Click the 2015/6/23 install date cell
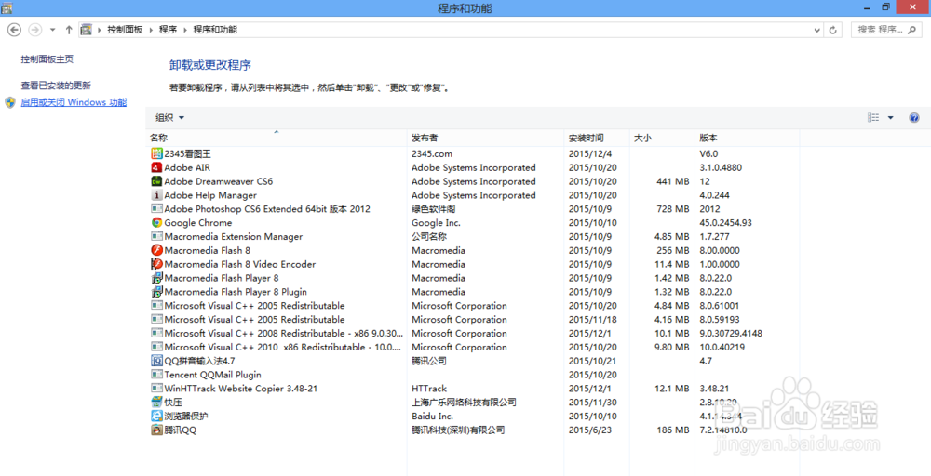 (590, 430)
